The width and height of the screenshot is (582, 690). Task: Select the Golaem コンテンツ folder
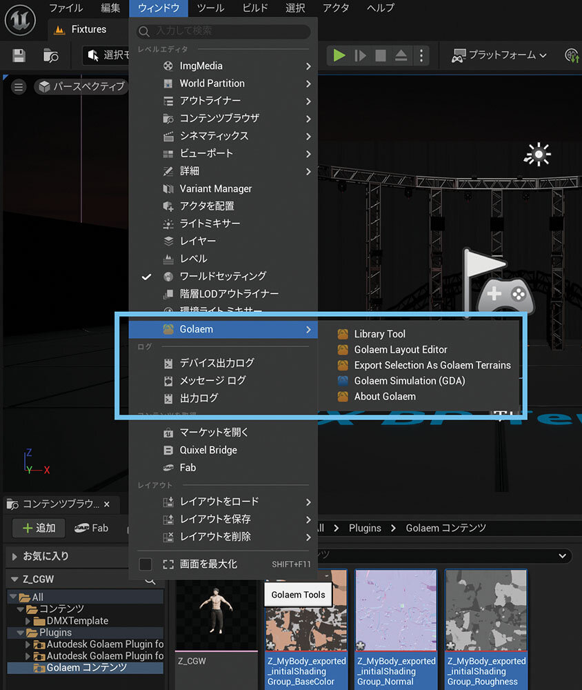point(86,668)
